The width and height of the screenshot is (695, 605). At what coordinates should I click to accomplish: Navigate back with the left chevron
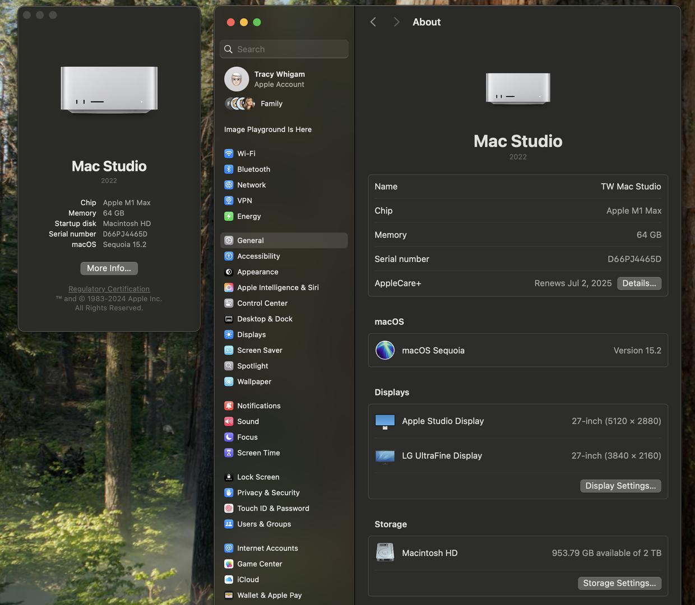tap(373, 22)
